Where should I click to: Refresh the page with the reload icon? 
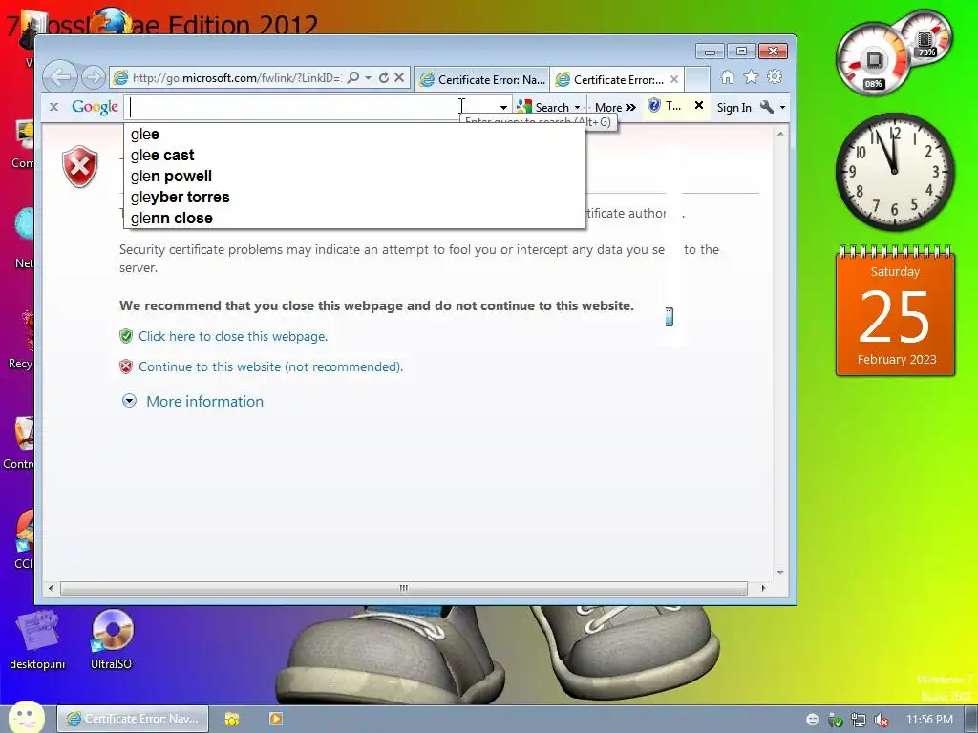coord(384,78)
